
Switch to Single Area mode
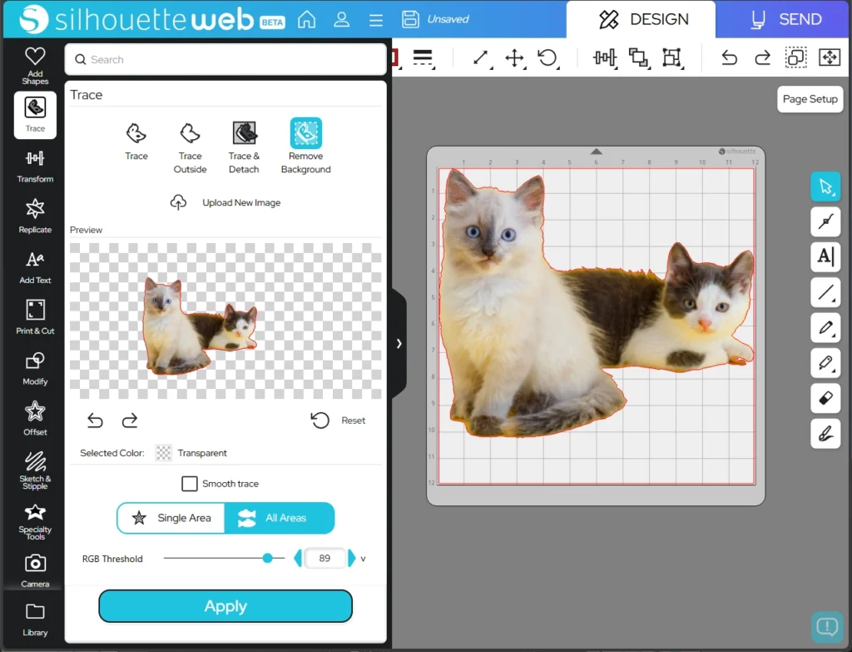click(171, 518)
